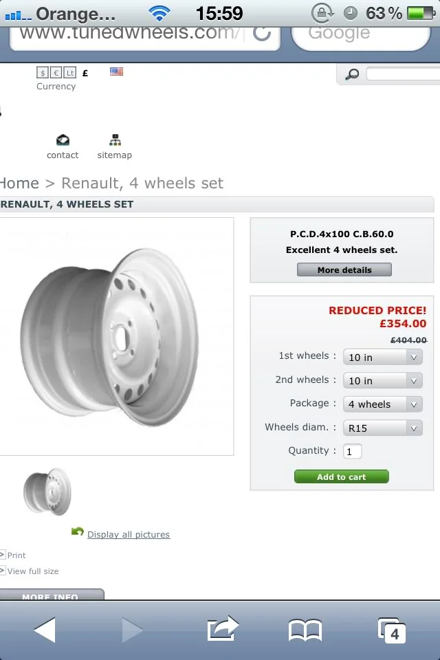
Task: Open the bookmarks book icon
Action: (305, 630)
